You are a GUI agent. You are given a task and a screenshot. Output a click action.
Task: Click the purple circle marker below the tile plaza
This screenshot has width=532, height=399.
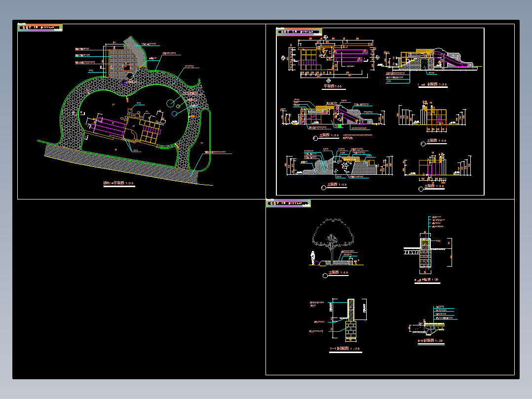[124, 82]
